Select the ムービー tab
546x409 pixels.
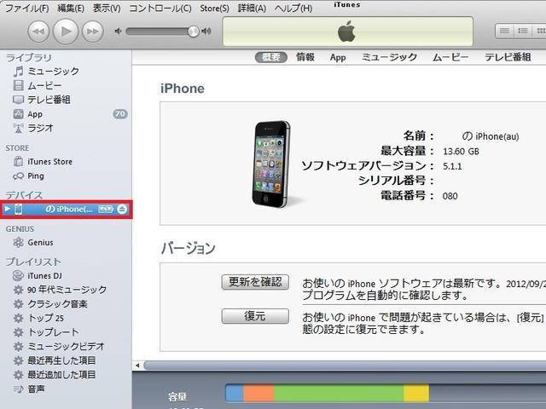coord(450,57)
